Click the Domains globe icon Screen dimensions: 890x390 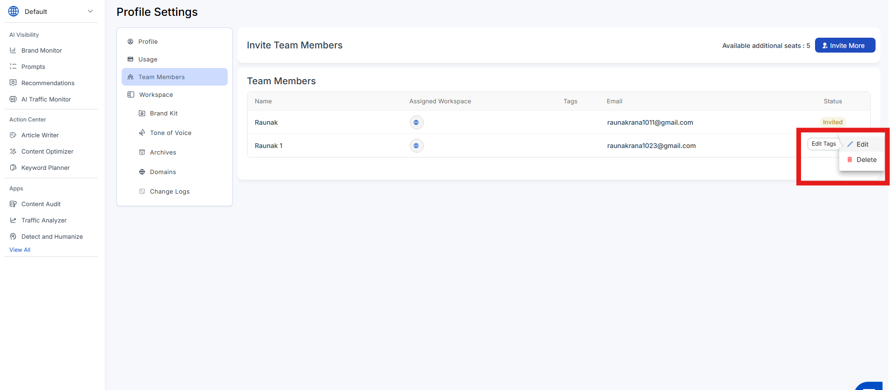pos(142,172)
